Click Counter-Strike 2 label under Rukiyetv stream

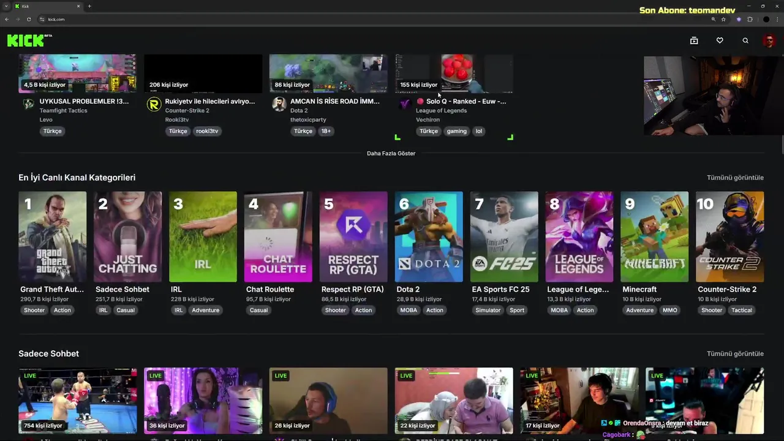pos(187,111)
